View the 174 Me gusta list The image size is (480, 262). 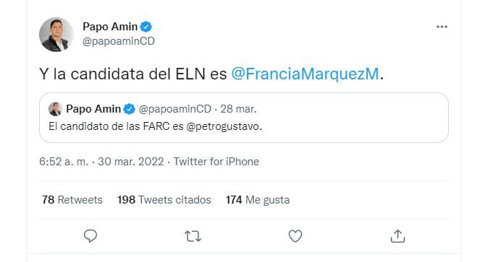(x=258, y=200)
